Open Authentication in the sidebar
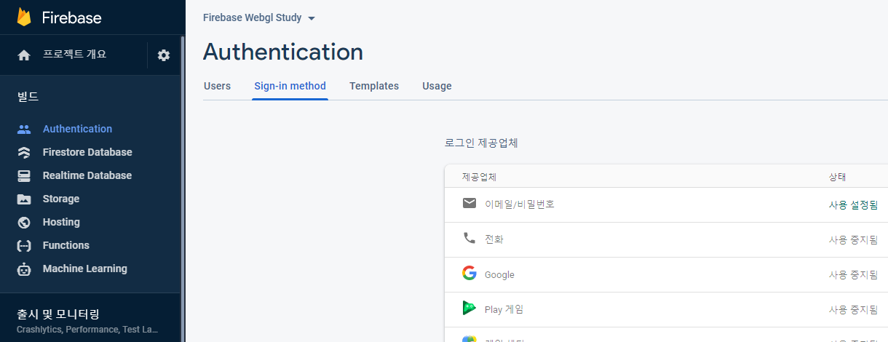 [x=77, y=129]
